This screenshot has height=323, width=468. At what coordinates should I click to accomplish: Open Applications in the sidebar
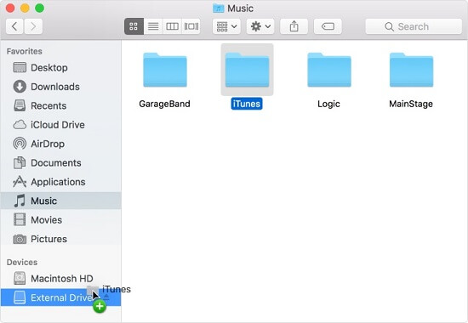[x=61, y=182]
